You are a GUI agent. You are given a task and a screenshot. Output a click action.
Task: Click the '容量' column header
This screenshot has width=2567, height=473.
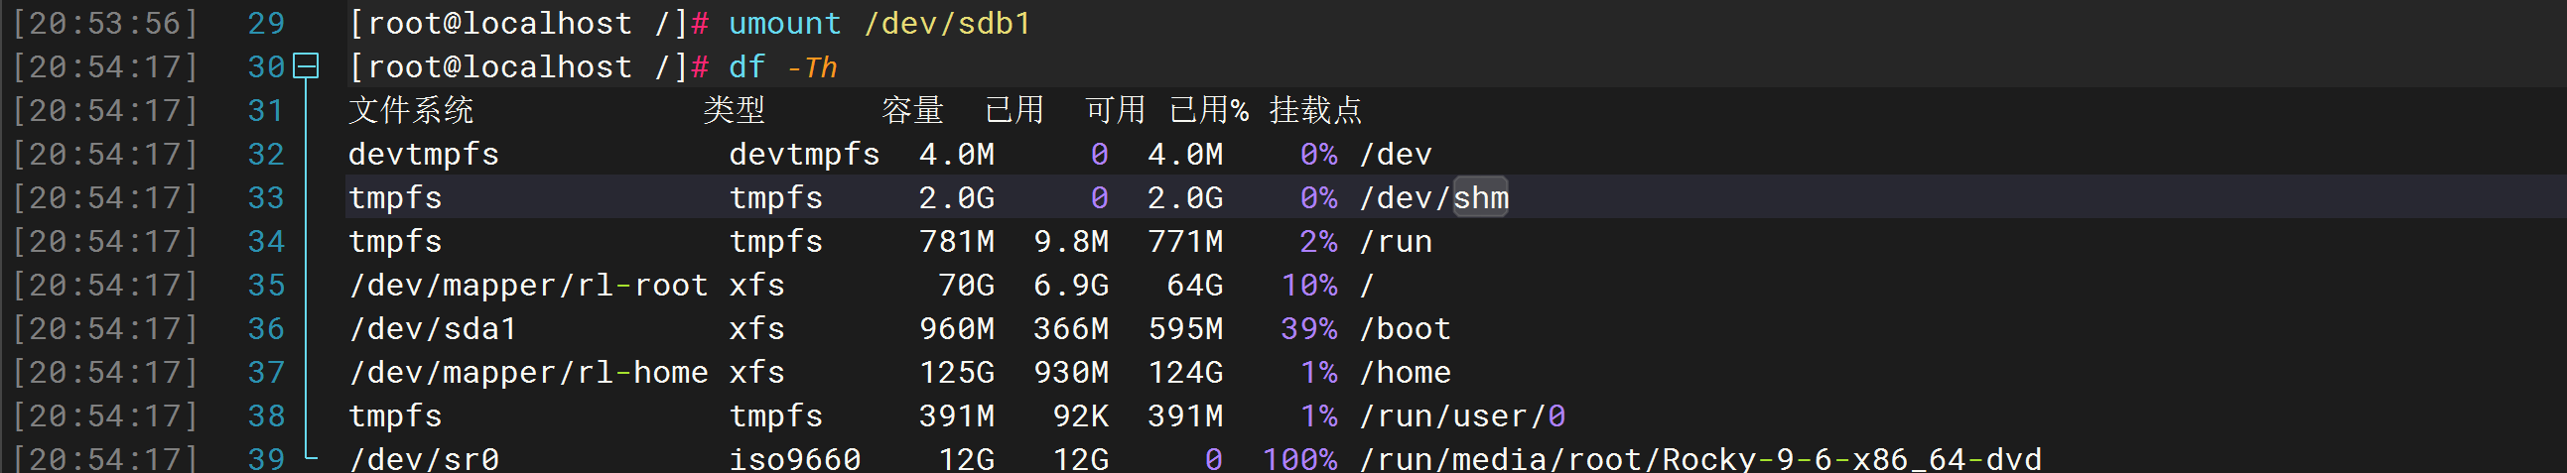(x=913, y=109)
